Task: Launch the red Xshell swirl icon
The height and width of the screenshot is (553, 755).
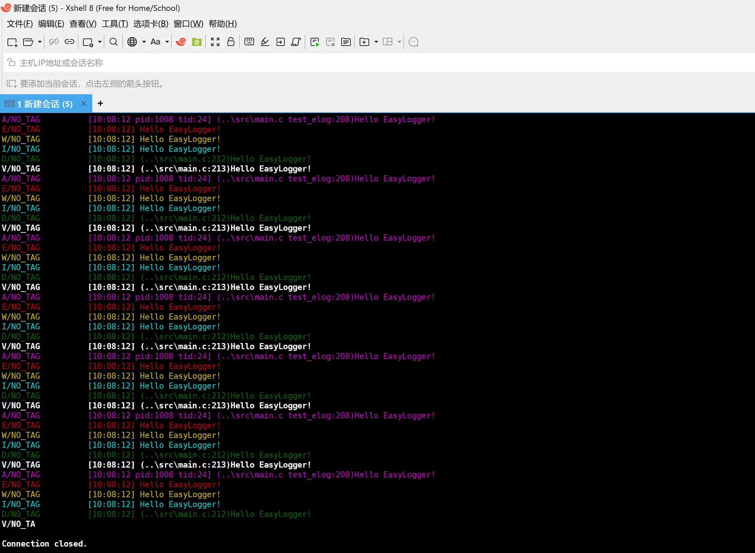Action: (181, 42)
